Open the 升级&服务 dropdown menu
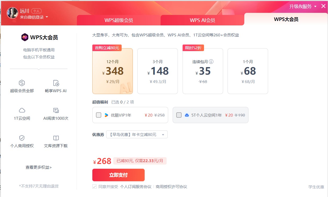The width and height of the screenshot is (328, 197). pyautogui.click(x=303, y=6)
